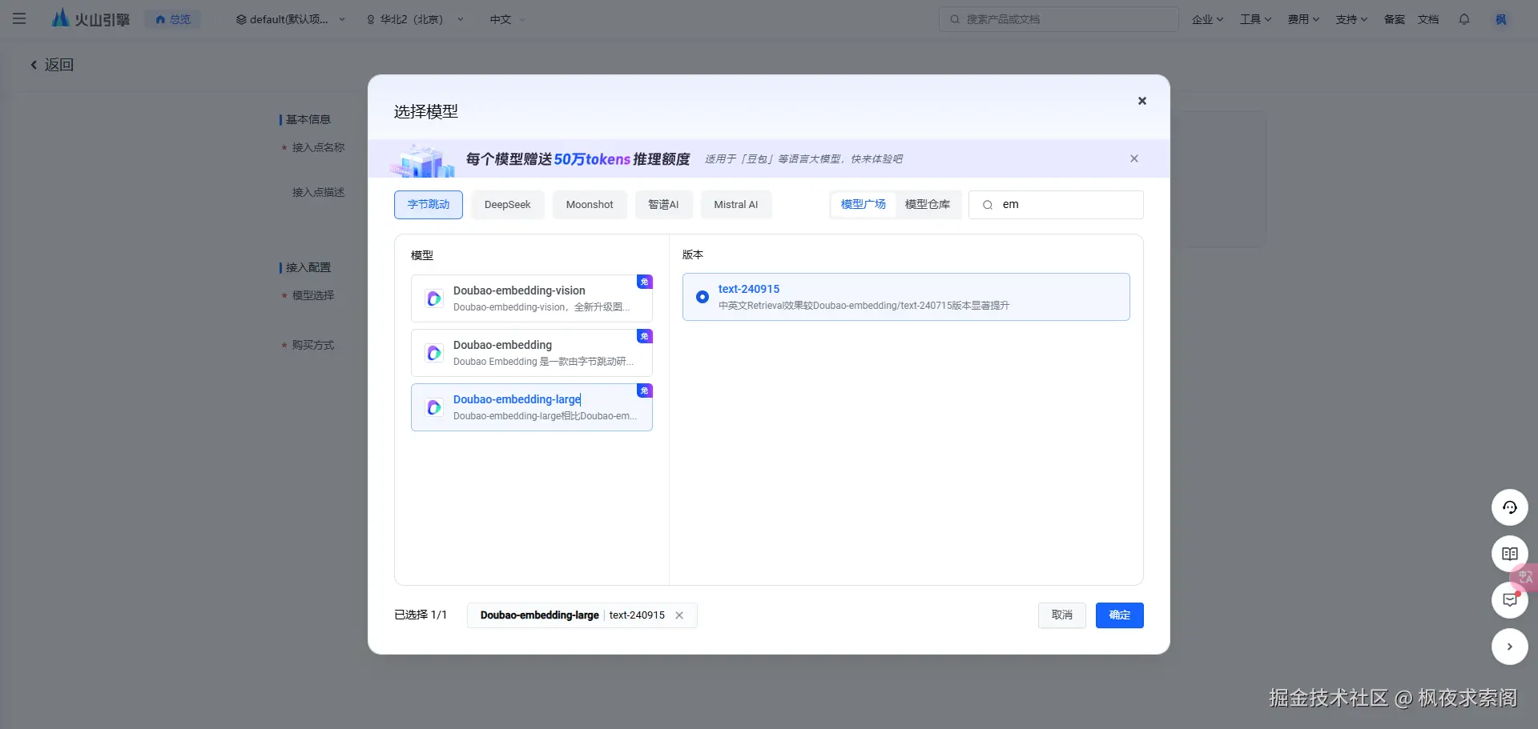Viewport: 1538px width, 729px height.
Task: Expand the 费用 menu
Action: click(x=1303, y=19)
